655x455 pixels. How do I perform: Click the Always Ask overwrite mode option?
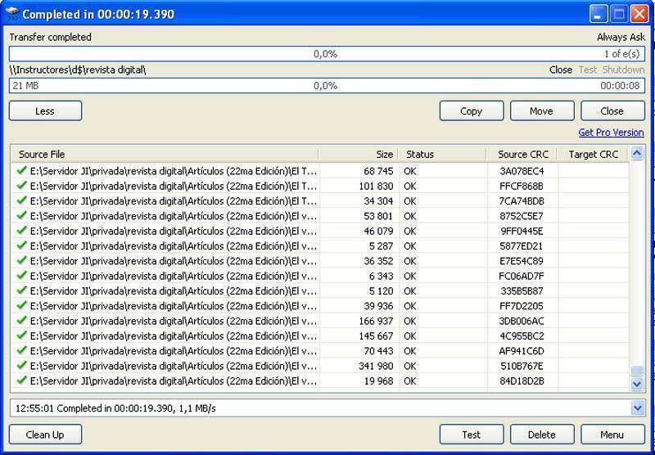(x=621, y=37)
